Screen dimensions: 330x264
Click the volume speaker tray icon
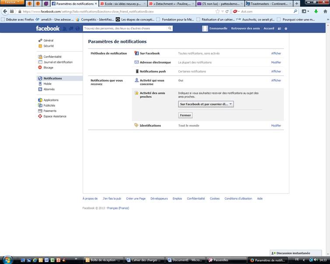click(316, 260)
